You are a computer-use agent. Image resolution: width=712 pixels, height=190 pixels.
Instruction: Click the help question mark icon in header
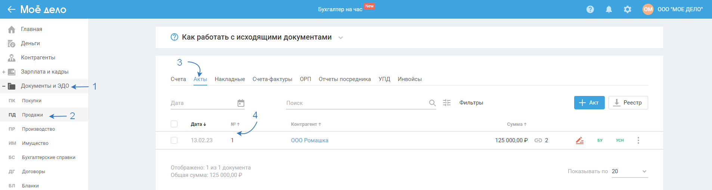tap(590, 9)
